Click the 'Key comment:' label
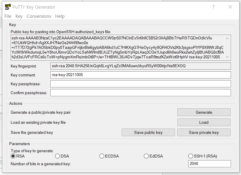 23,75
